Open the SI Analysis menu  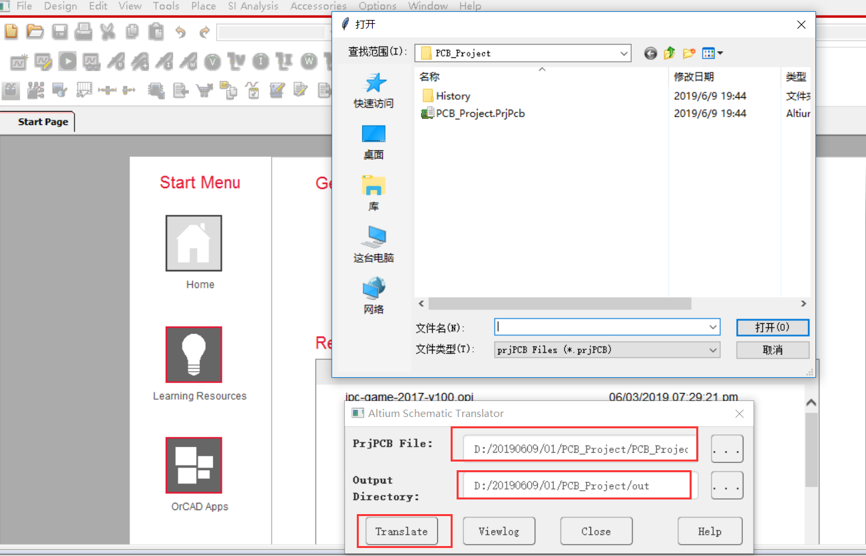coord(253,6)
